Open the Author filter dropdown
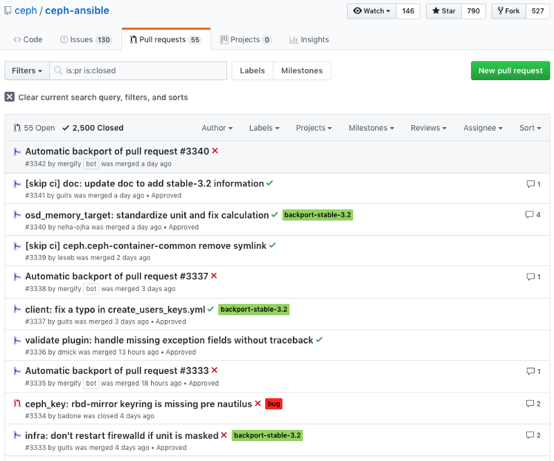Screen dimensions: 554x461 [x=217, y=128]
